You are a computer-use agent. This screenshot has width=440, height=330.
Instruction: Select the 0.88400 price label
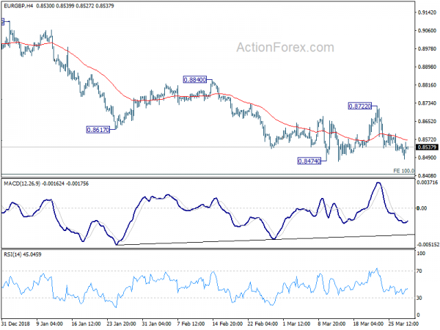(195, 80)
